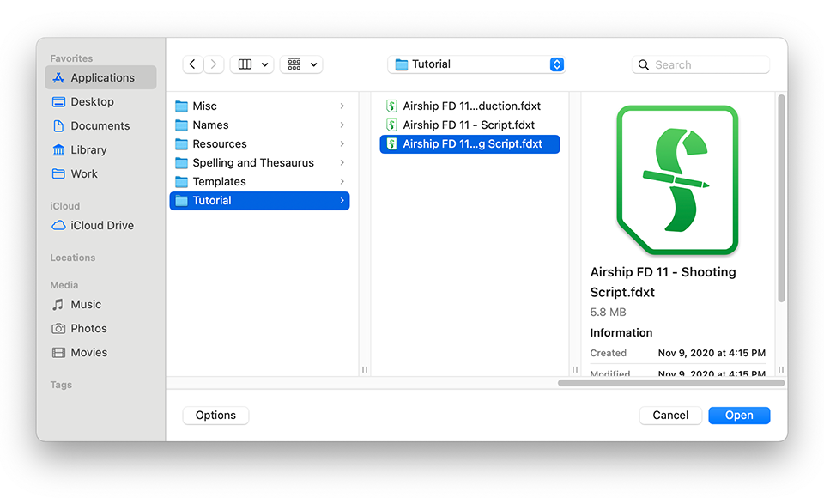Go to Desktop in the sidebar
The width and height of the screenshot is (824, 498).
[92, 101]
